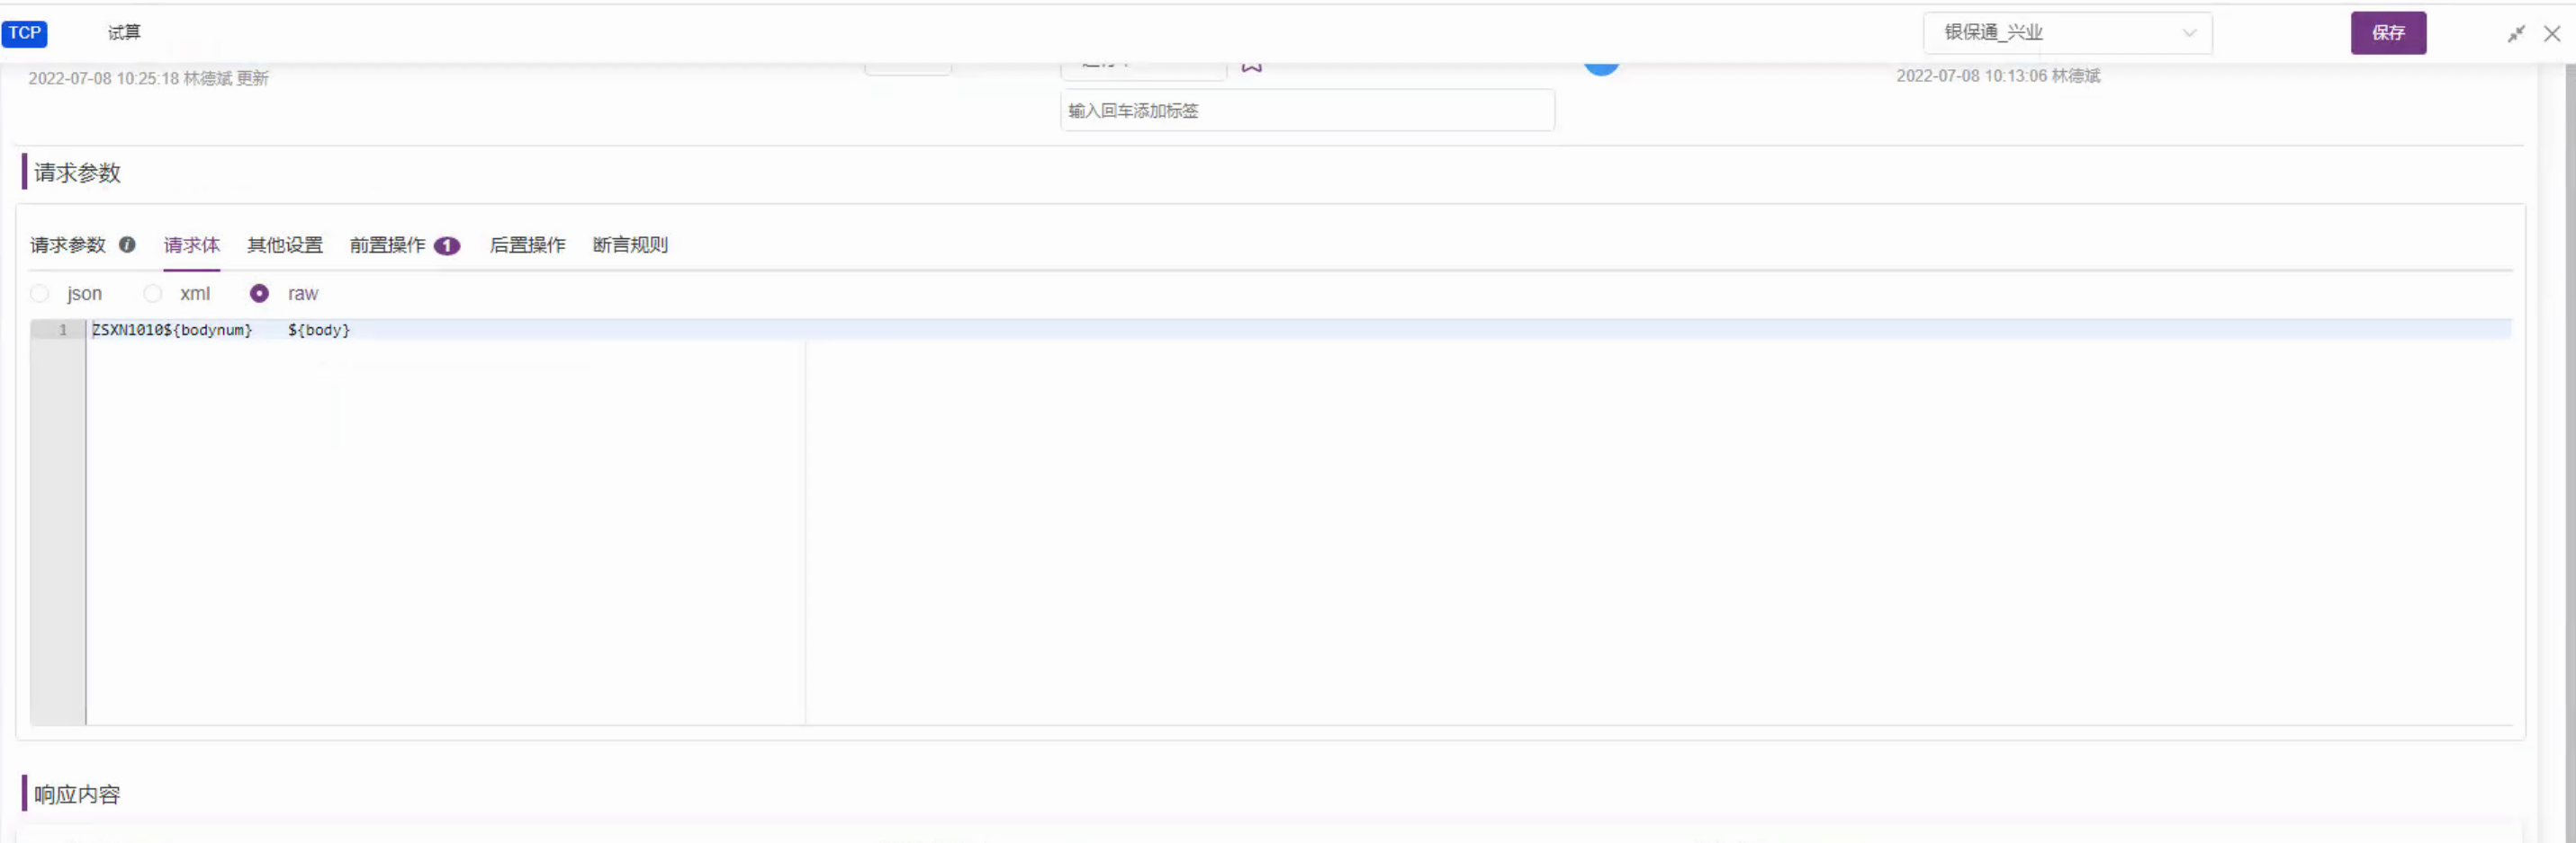The height and width of the screenshot is (843, 2576).
Task: Click the TCP protocol badge
Action: 25,33
